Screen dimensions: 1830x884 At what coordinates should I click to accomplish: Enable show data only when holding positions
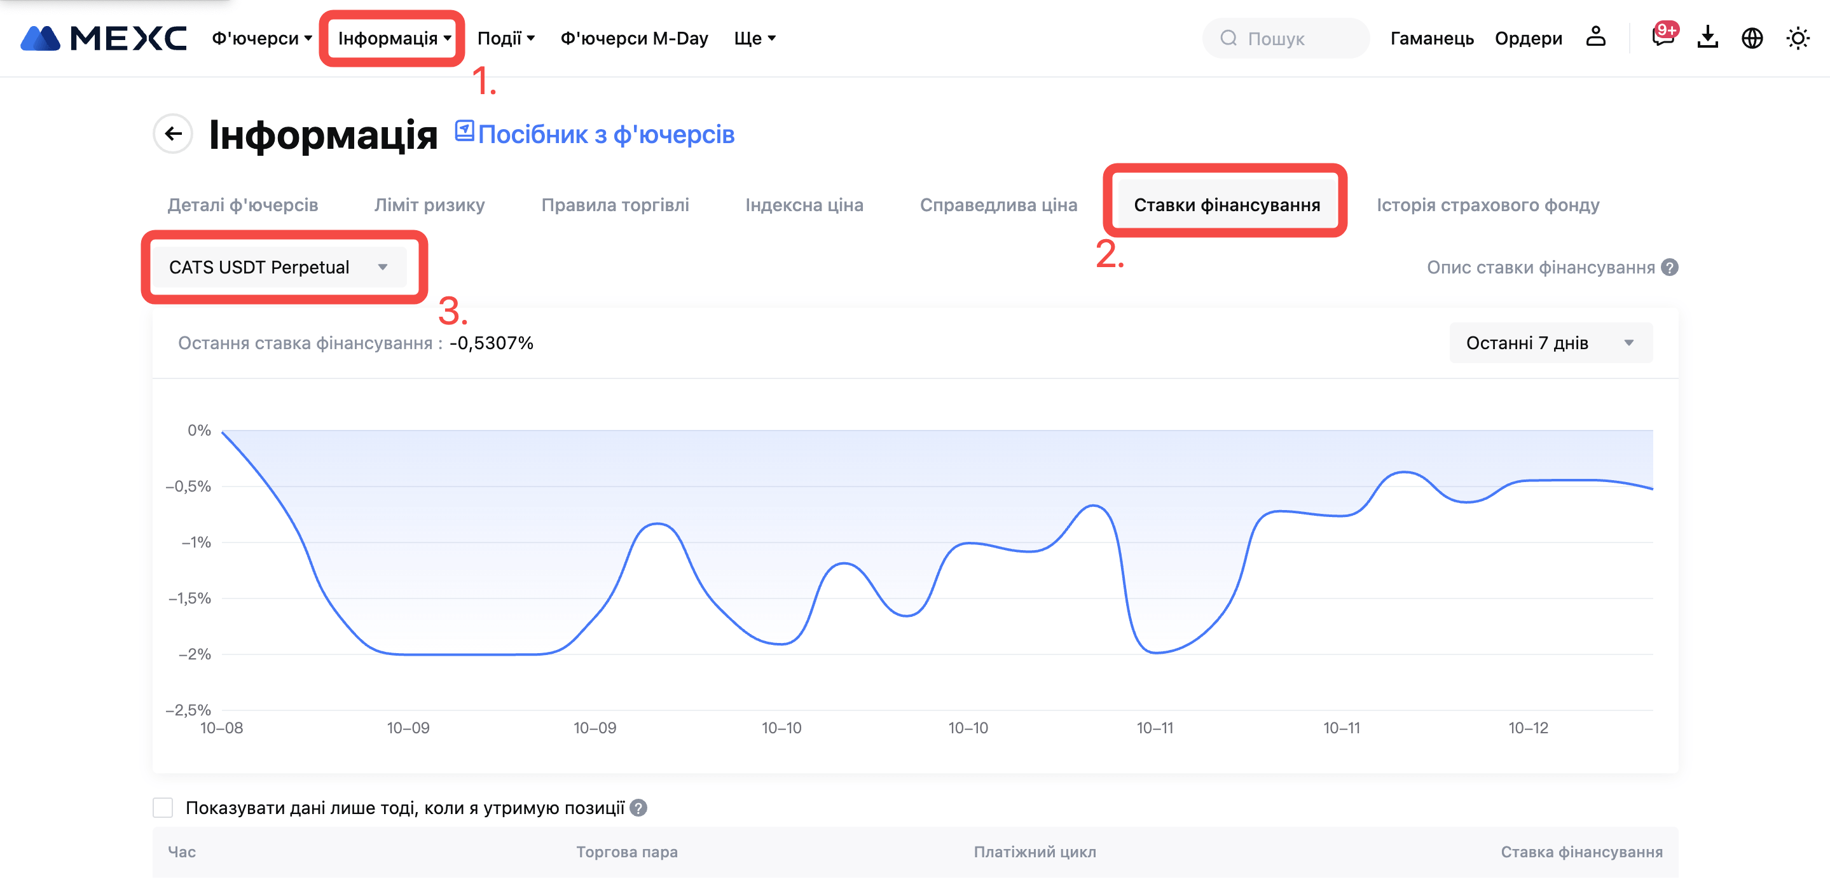pyautogui.click(x=163, y=808)
